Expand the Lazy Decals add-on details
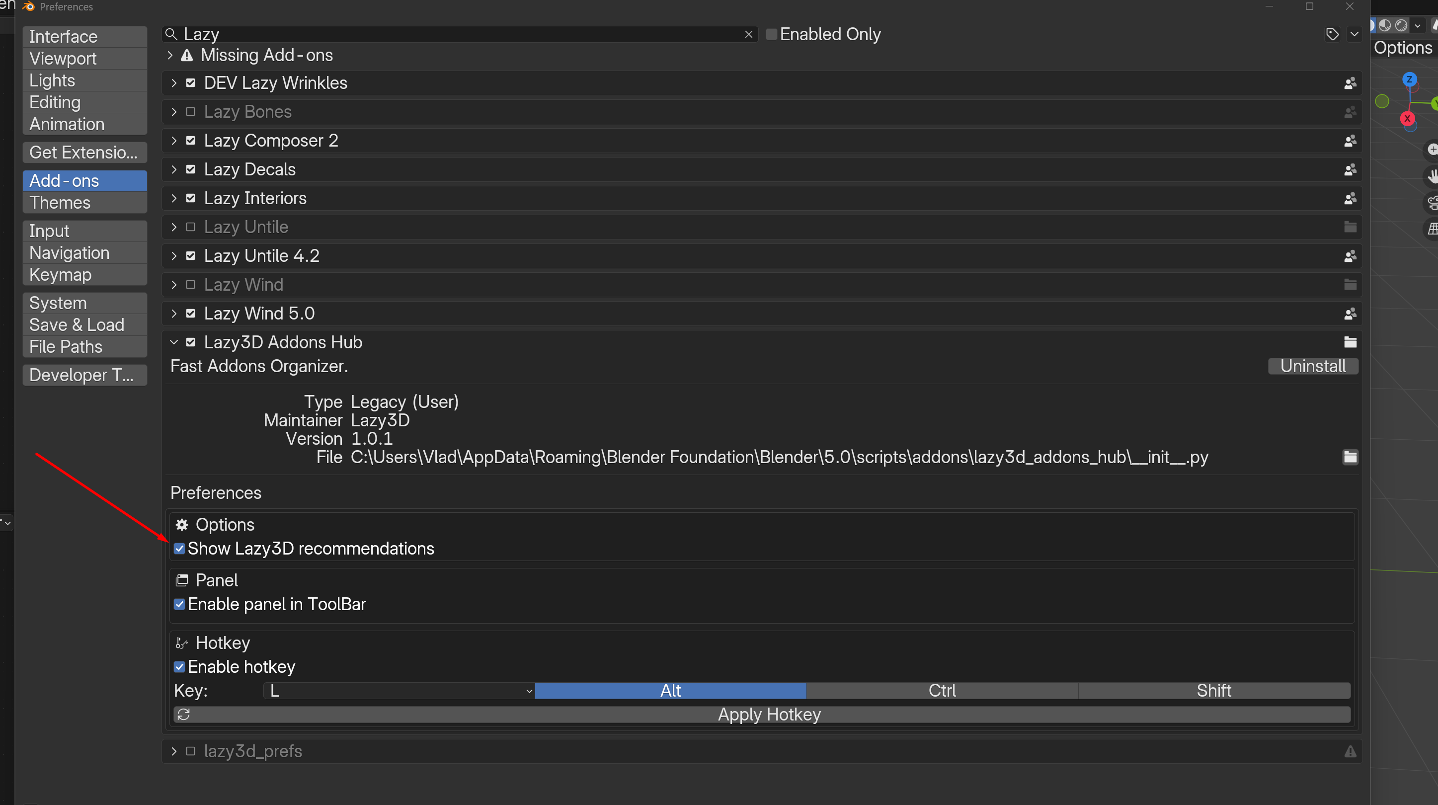The height and width of the screenshot is (805, 1438). (174, 170)
